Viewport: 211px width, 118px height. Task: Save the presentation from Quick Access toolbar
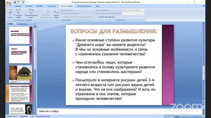15,2
